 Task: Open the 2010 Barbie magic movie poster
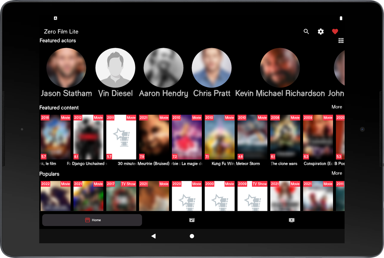point(187,137)
